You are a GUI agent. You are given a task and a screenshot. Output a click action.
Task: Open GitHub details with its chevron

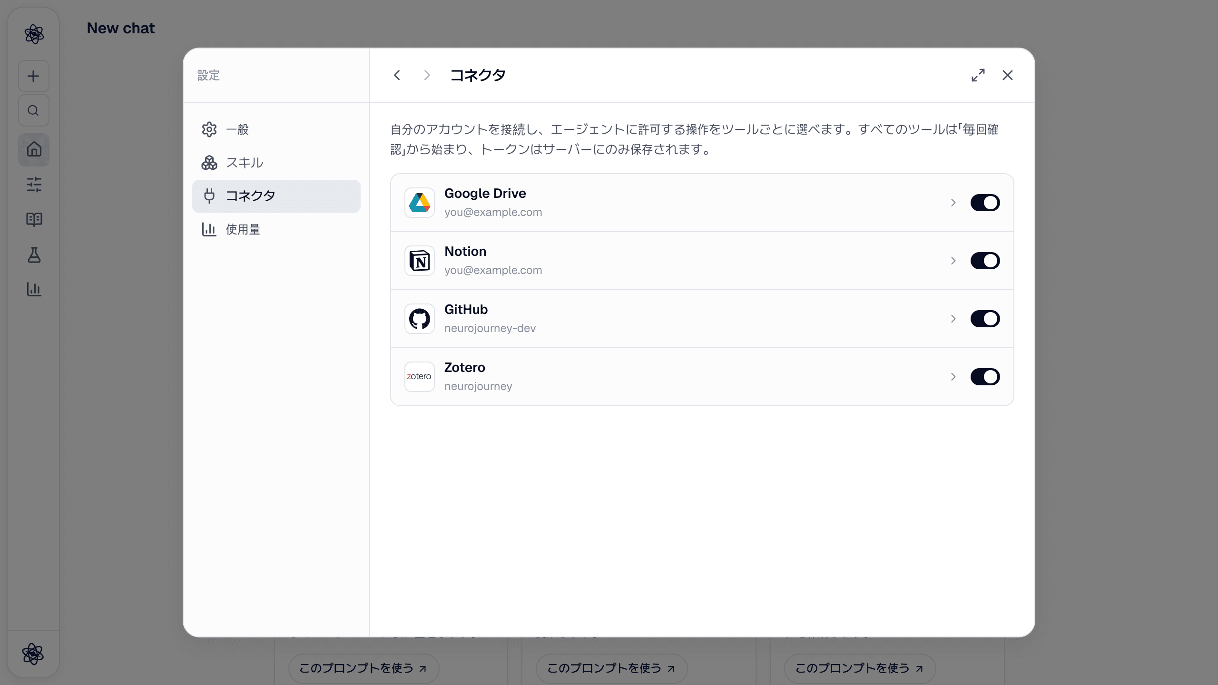pyautogui.click(x=953, y=319)
